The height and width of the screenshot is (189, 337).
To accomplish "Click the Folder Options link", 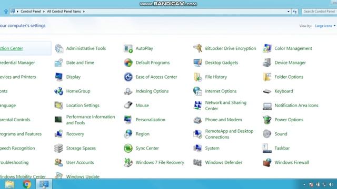I will pos(289,77).
